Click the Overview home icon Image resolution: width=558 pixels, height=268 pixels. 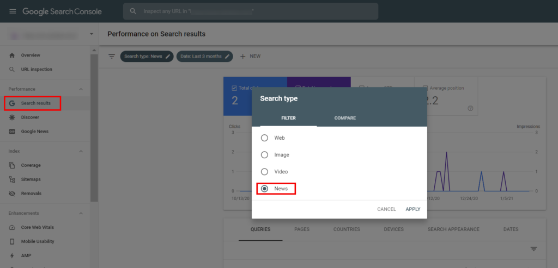12,55
